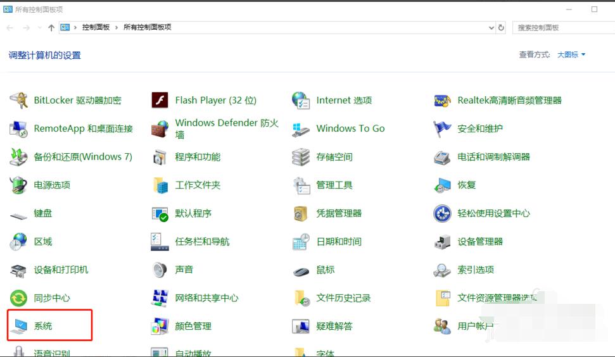Screen dimensions: 615x357
Task: Open the Internet 选项 globe icon
Action: tap(301, 100)
